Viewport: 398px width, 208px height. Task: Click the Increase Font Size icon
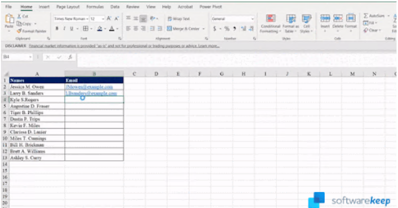(109, 18)
